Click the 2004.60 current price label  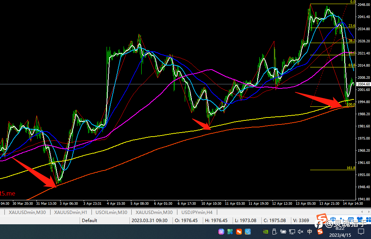363,84
